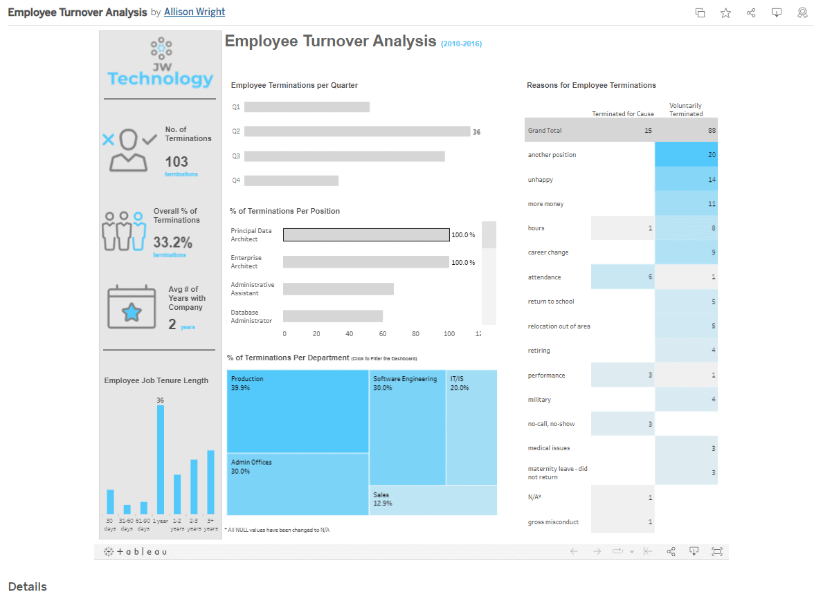Viewport: 814px width, 592px height.
Task: Open the Share options in the top bar
Action: [751, 12]
